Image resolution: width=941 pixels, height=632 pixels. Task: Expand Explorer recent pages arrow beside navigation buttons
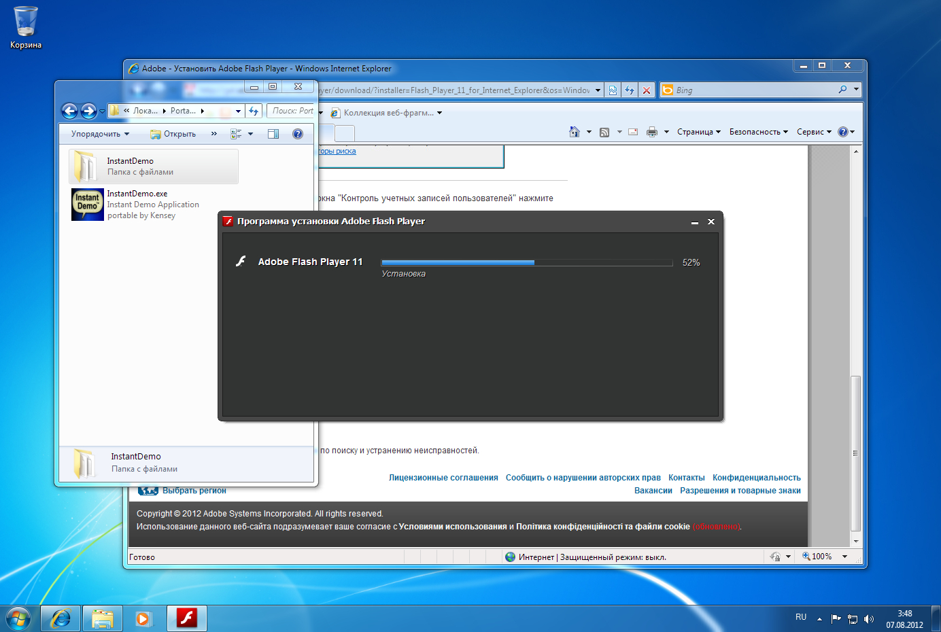coord(102,111)
